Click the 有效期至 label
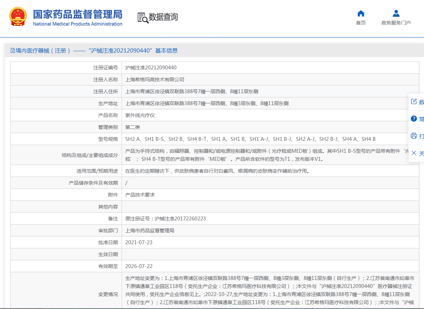This screenshot has width=424, height=309. [108, 266]
